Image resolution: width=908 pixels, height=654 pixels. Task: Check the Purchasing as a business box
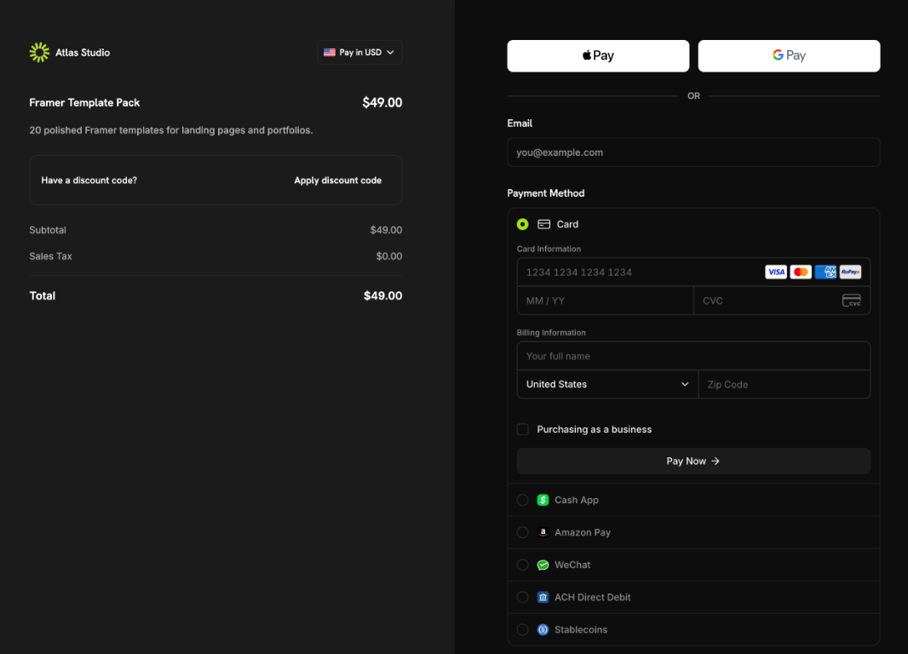tap(522, 429)
